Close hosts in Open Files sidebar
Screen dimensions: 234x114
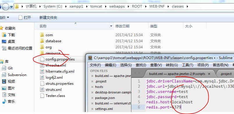click(92, 87)
